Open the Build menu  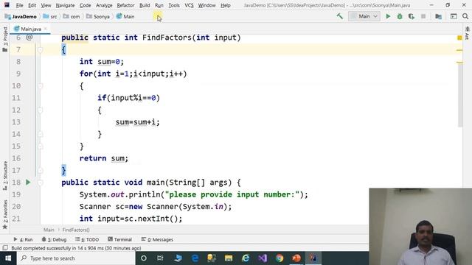click(x=145, y=5)
